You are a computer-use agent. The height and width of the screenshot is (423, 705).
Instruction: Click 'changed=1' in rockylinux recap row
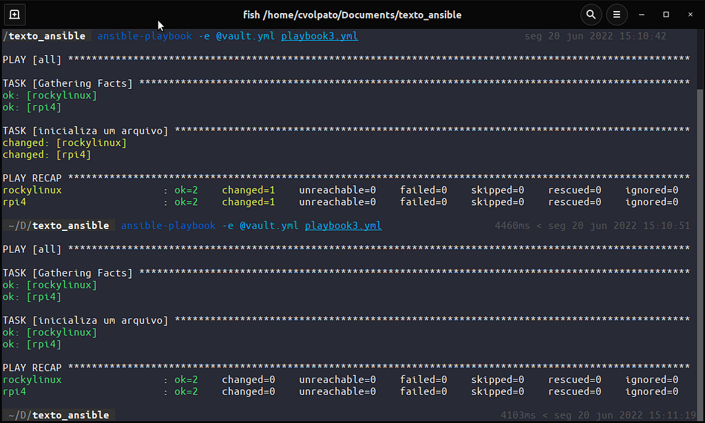click(248, 190)
